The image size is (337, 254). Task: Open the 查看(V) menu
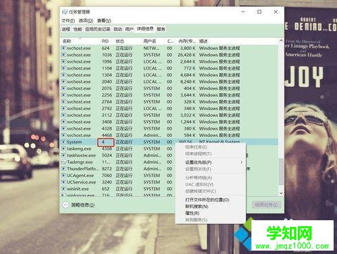104,21
